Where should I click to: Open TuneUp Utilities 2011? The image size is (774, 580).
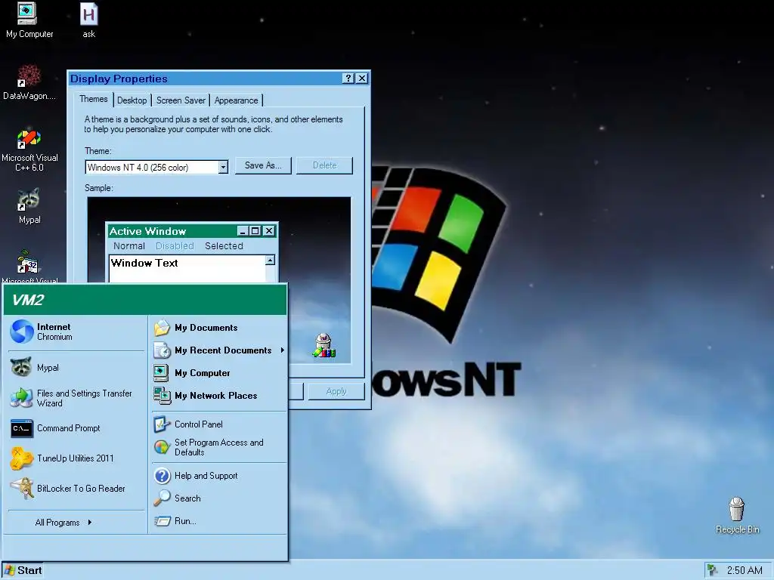[x=76, y=458]
